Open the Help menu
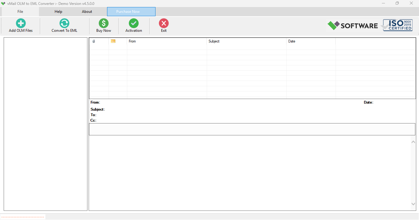The width and height of the screenshot is (419, 220). click(58, 11)
